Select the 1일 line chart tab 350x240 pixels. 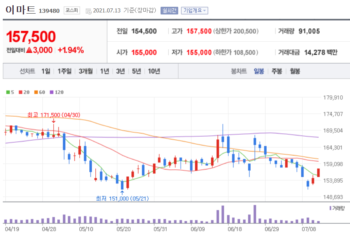[x=46, y=71]
